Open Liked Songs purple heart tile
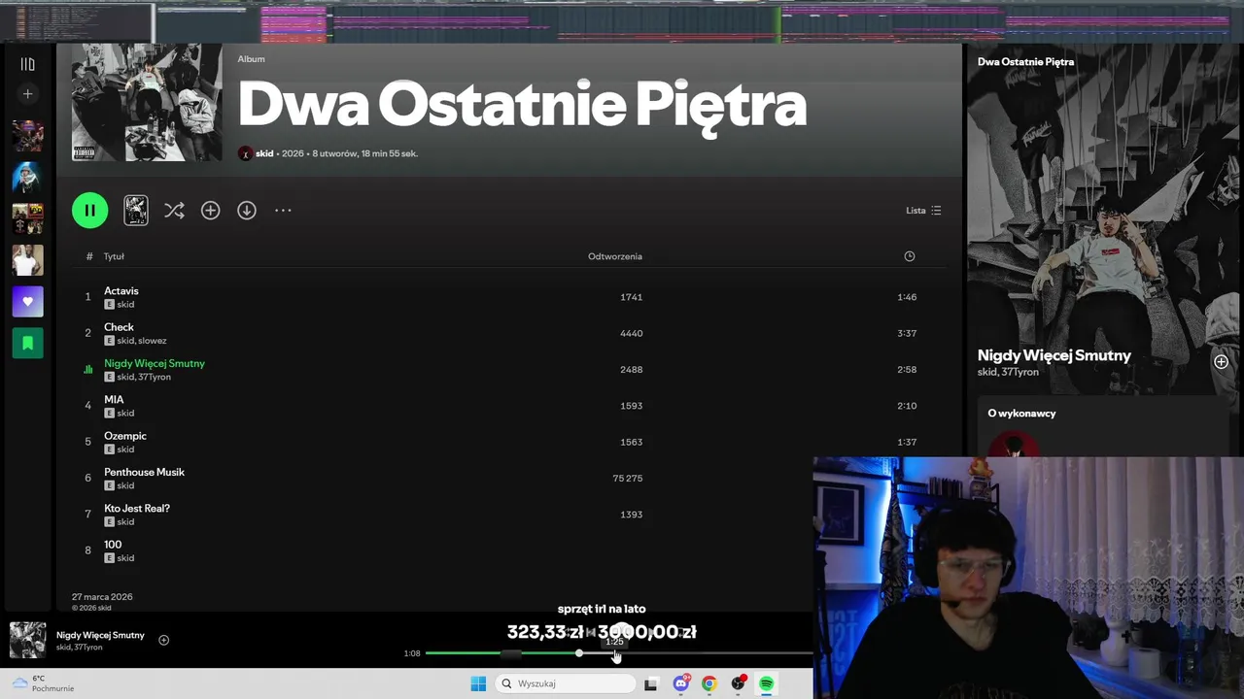The image size is (1244, 699). tap(27, 302)
